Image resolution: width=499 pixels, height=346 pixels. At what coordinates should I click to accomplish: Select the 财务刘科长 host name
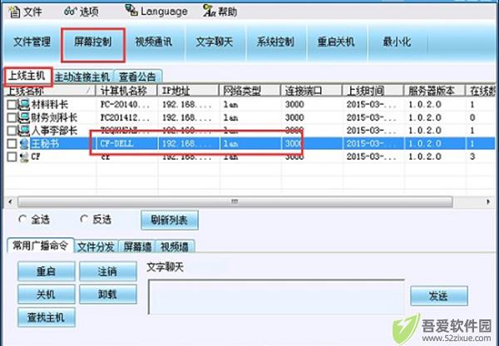pyautogui.click(x=54, y=118)
